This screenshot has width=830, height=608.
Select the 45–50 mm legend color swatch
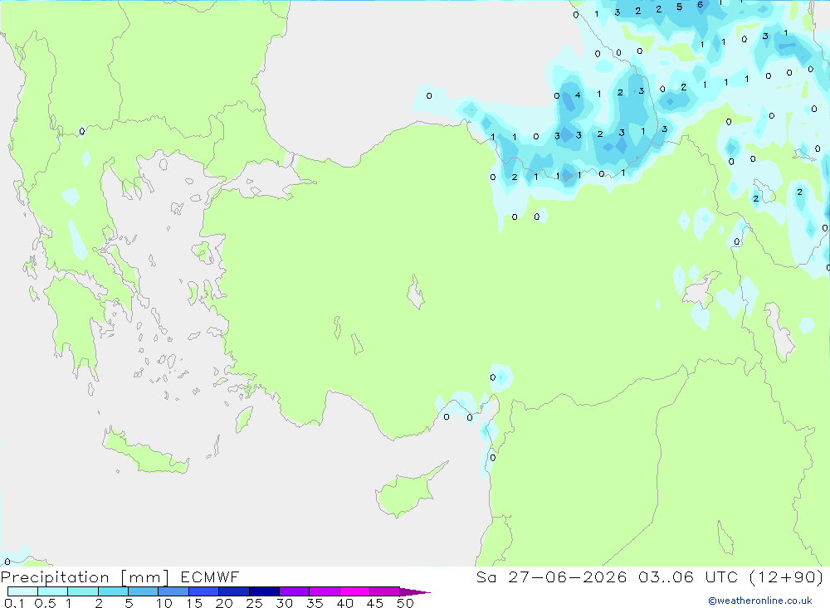click(385, 591)
